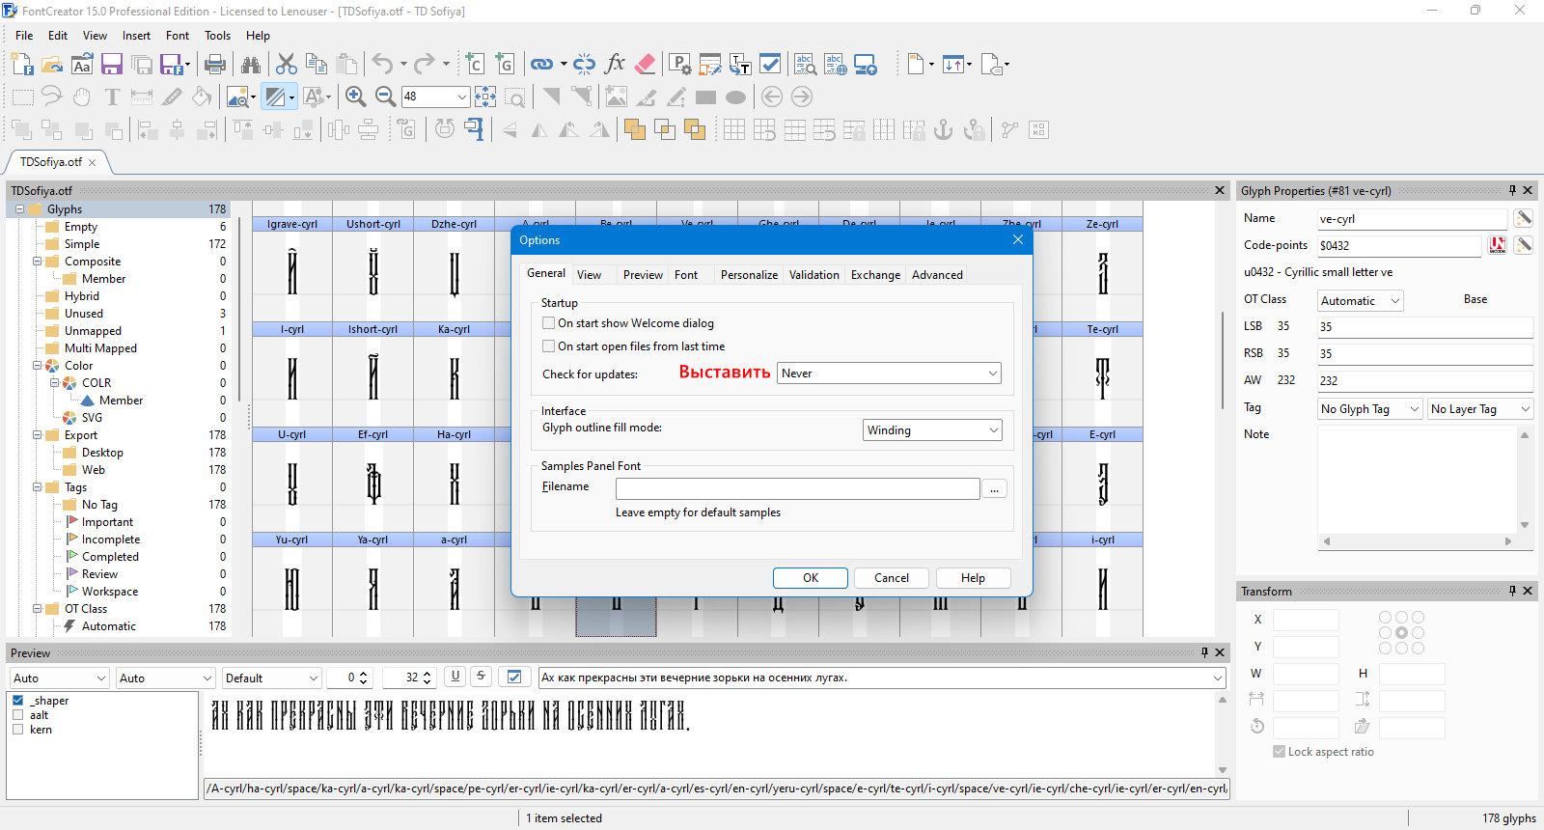Viewport: 1544px width, 830px height.
Task: Open the zoom level 48 dropdown
Action: click(x=462, y=97)
